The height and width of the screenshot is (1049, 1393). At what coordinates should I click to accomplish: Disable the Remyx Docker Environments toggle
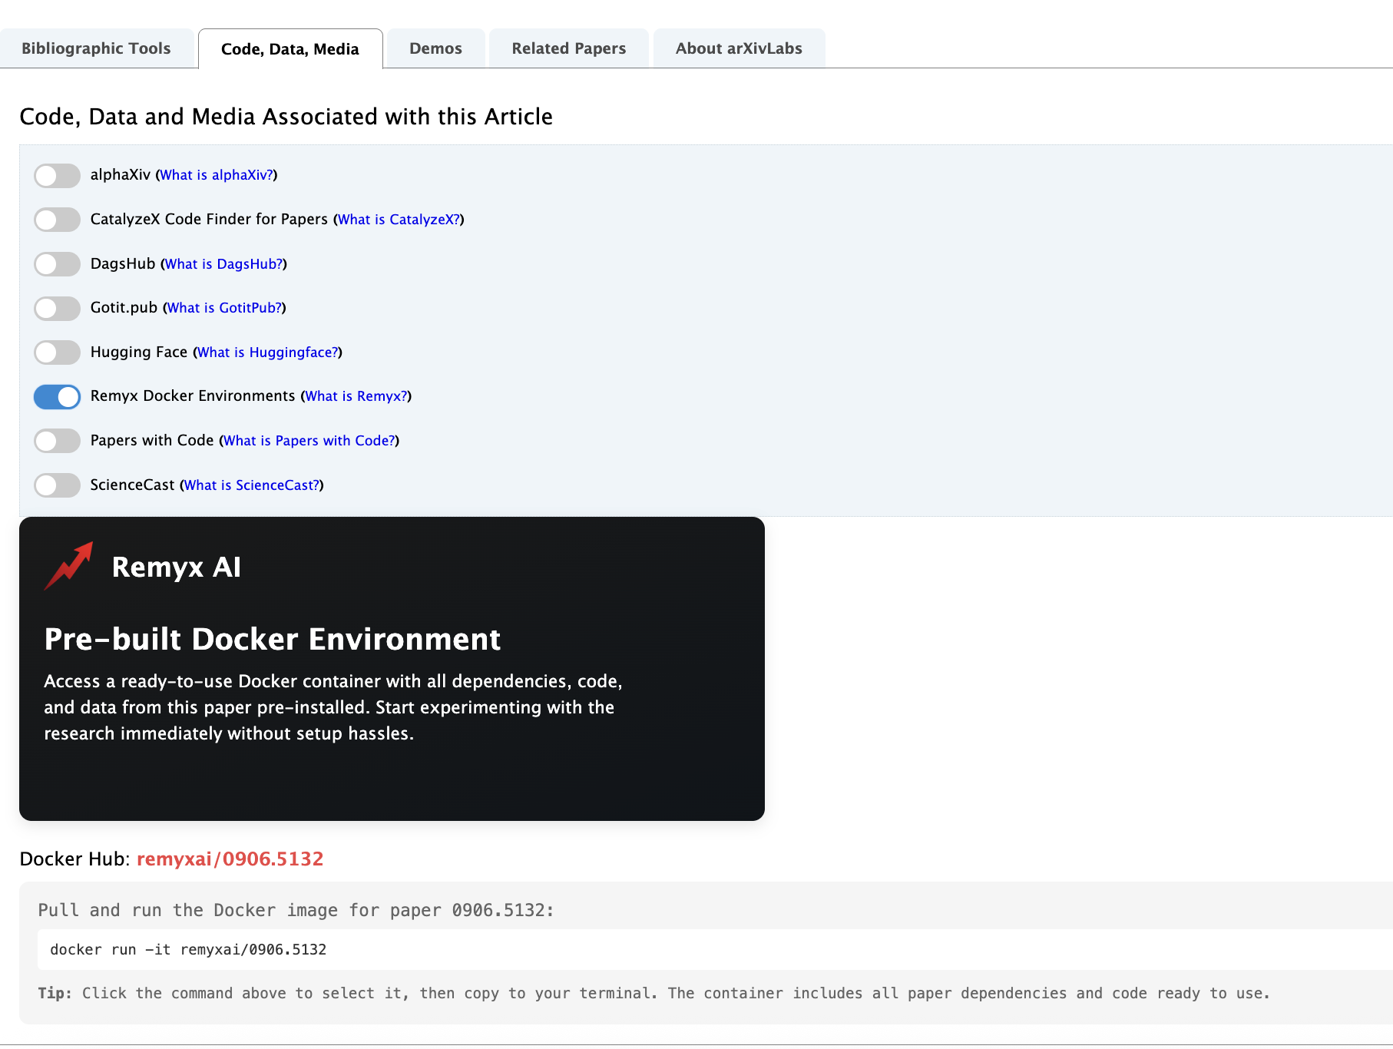[58, 397]
